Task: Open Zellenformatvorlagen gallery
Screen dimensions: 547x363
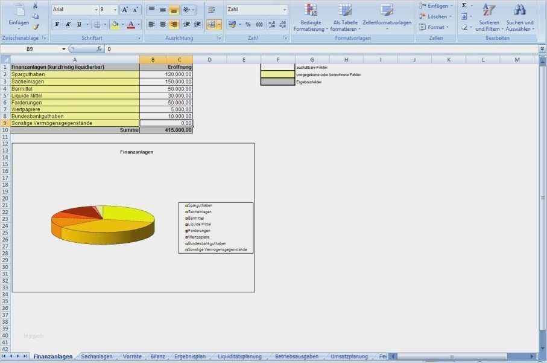Action: pos(387,18)
